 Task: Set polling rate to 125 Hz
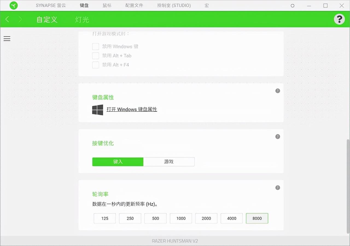pyautogui.click(x=105, y=218)
